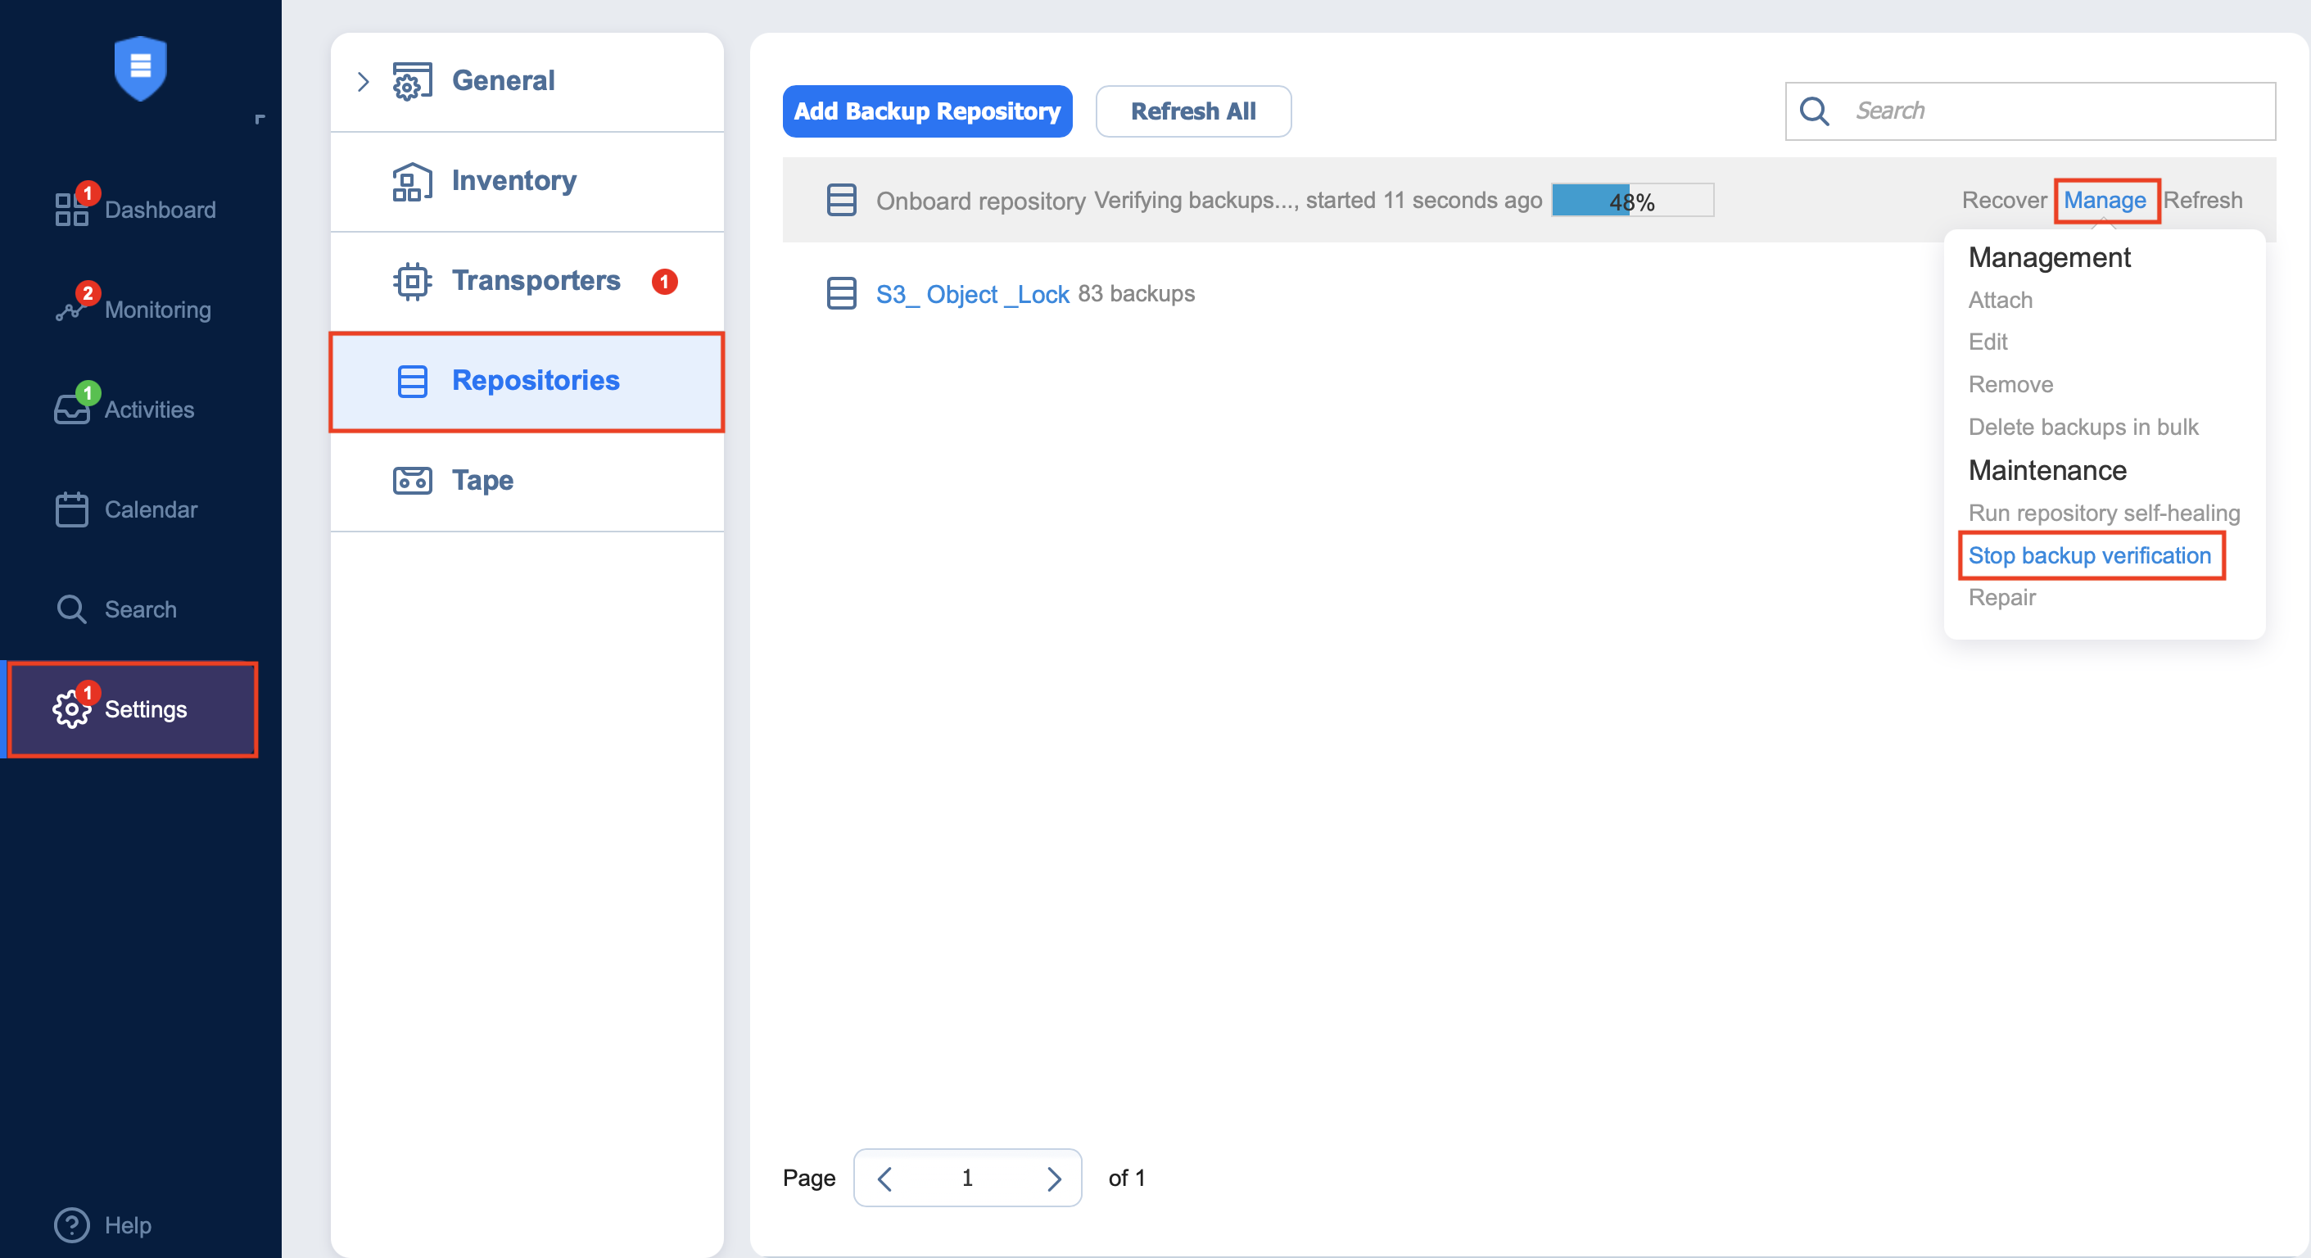Click "Verifying backups..., started 11 seconds ago" status
The width and height of the screenshot is (2311, 1258).
click(x=1318, y=200)
